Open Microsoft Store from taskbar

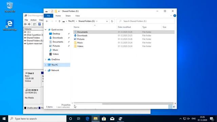104,119
